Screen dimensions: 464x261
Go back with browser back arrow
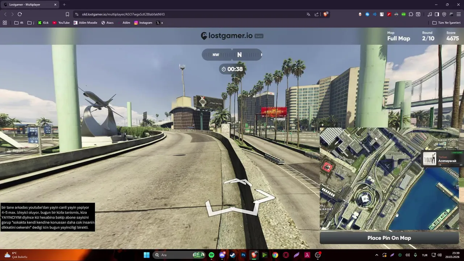click(5, 14)
